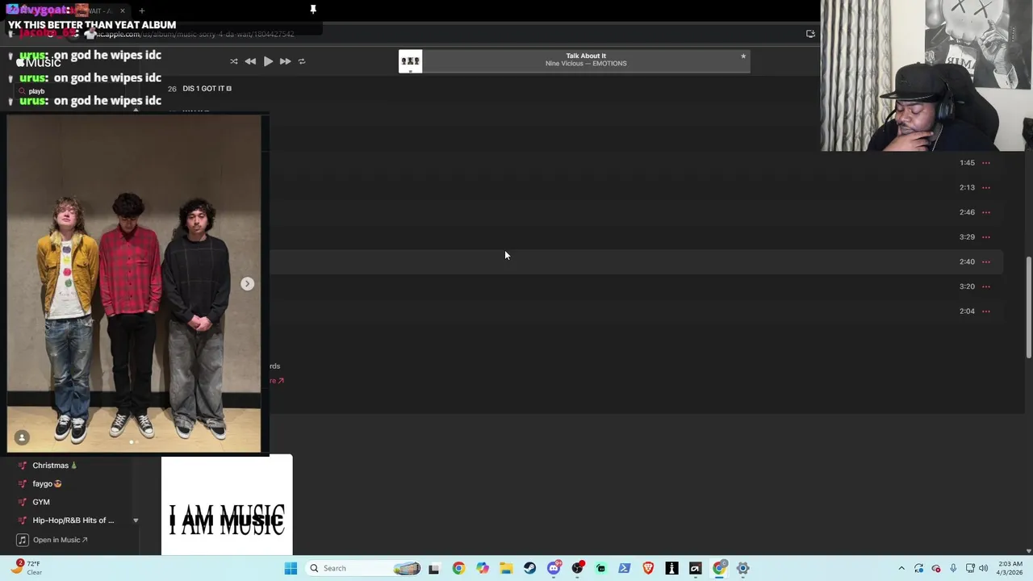1033x581 pixels.
Task: Select the row with duration 2:40
Action: click(x=636, y=261)
